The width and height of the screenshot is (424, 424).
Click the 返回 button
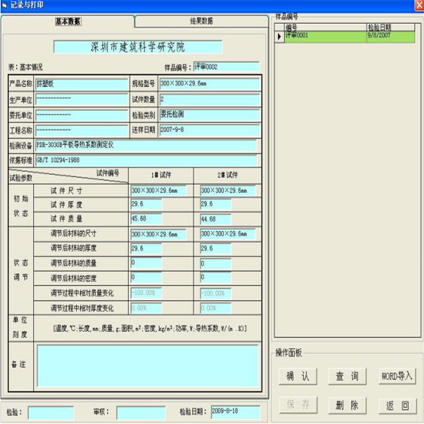pos(396,405)
